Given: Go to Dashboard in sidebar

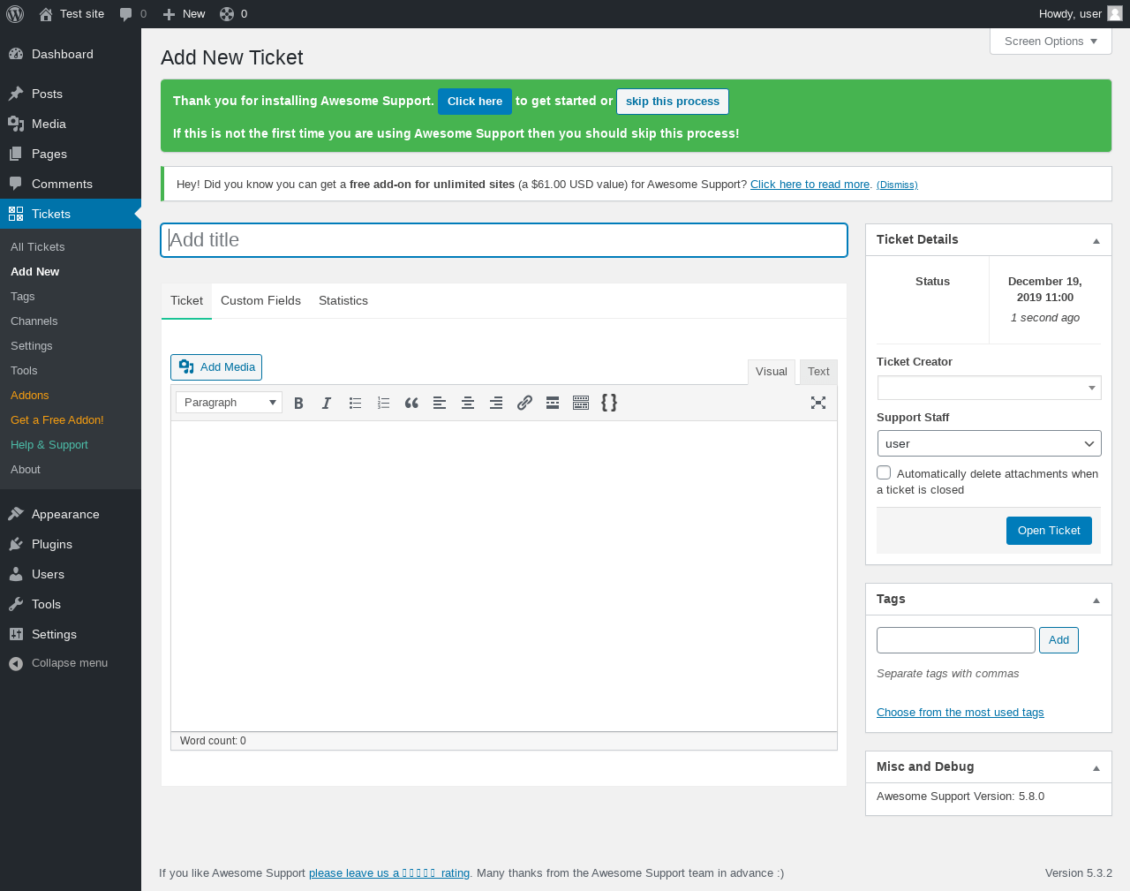Looking at the screenshot, I should coord(71,54).
